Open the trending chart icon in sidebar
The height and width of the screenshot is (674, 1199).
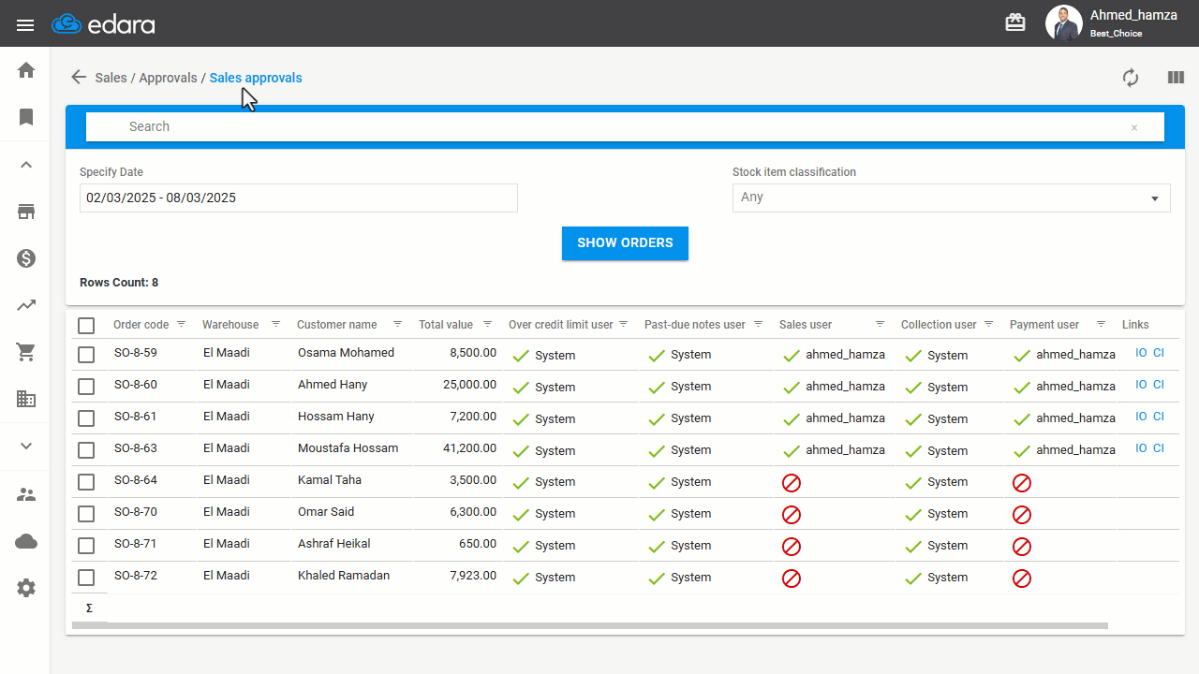26,305
